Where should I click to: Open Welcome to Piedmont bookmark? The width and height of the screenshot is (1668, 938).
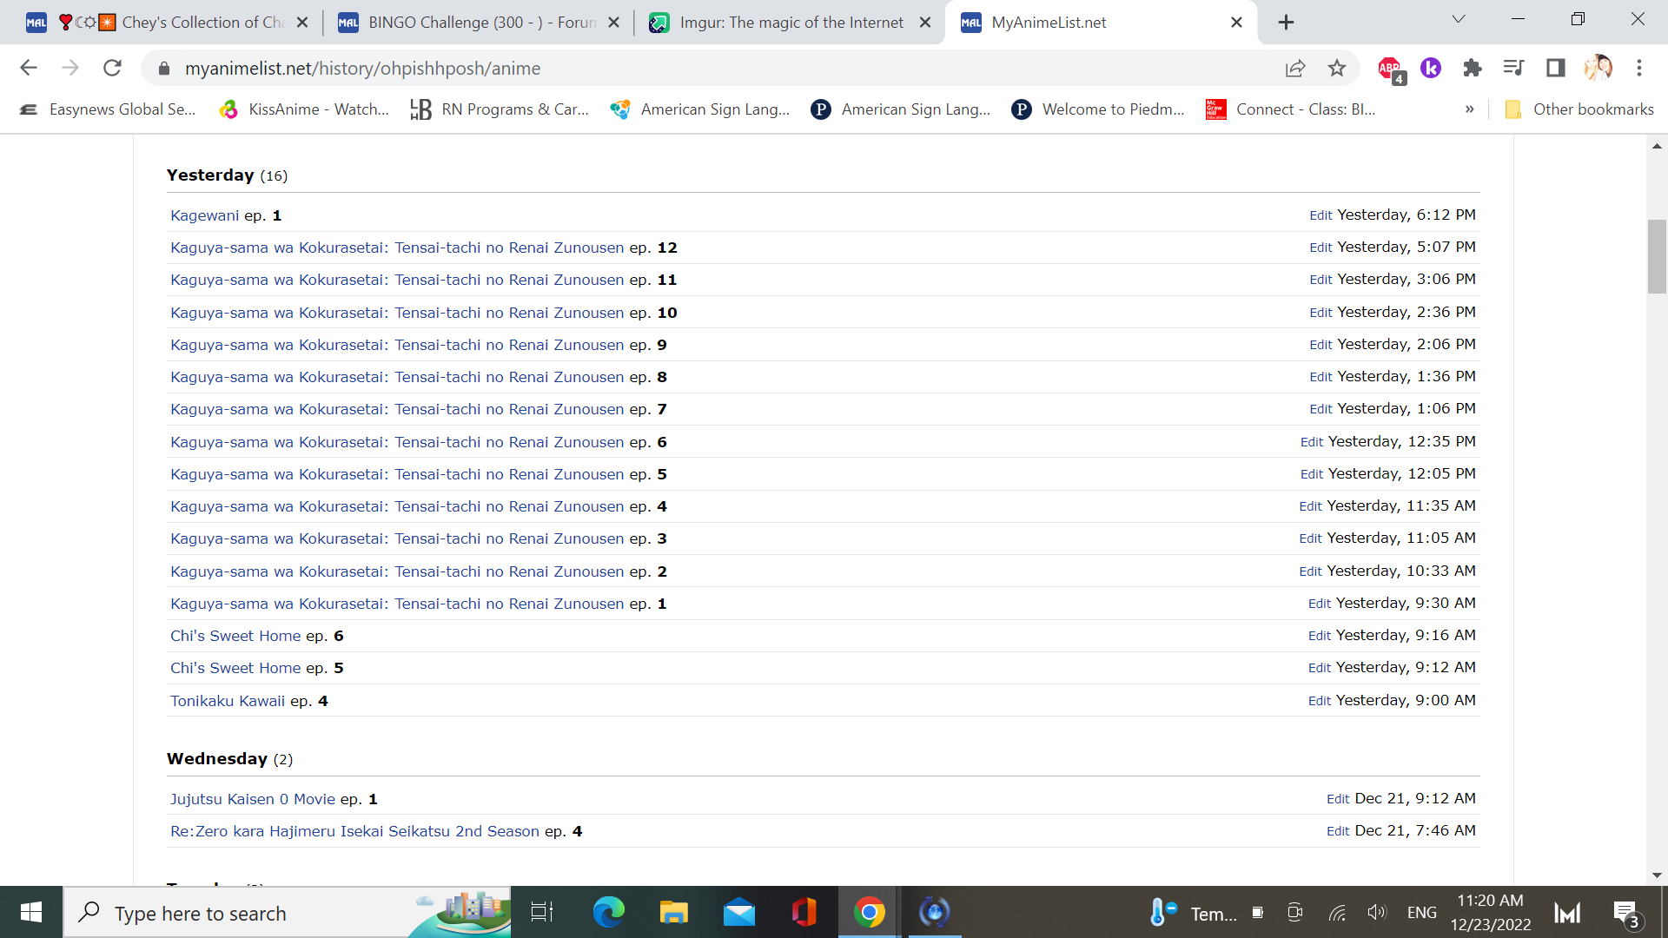coord(1099,109)
